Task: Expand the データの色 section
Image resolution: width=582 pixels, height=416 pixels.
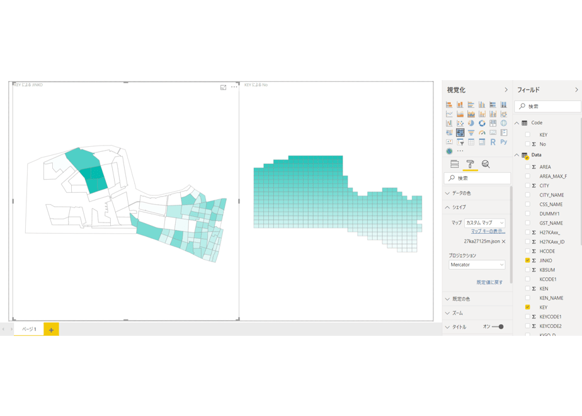Action: pyautogui.click(x=477, y=193)
